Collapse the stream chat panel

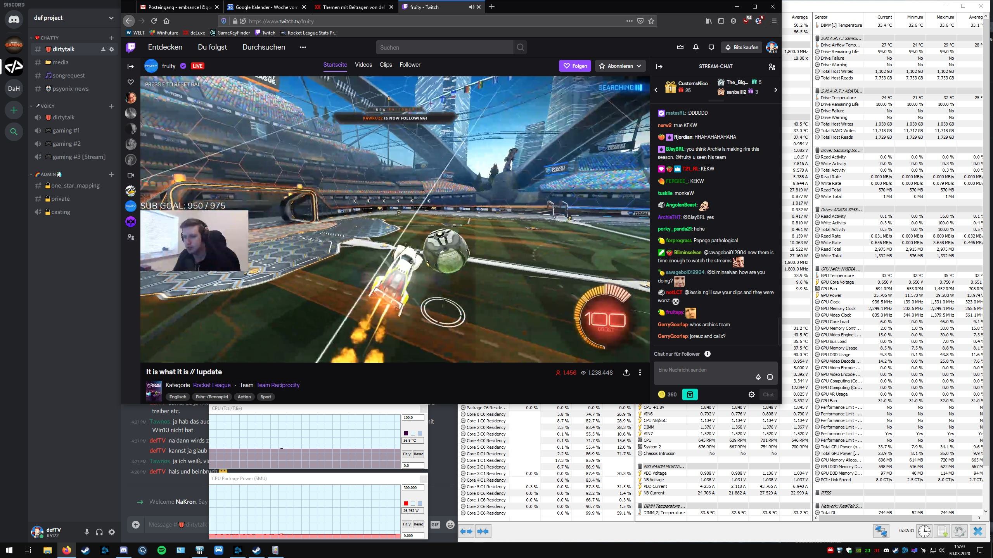[659, 66]
